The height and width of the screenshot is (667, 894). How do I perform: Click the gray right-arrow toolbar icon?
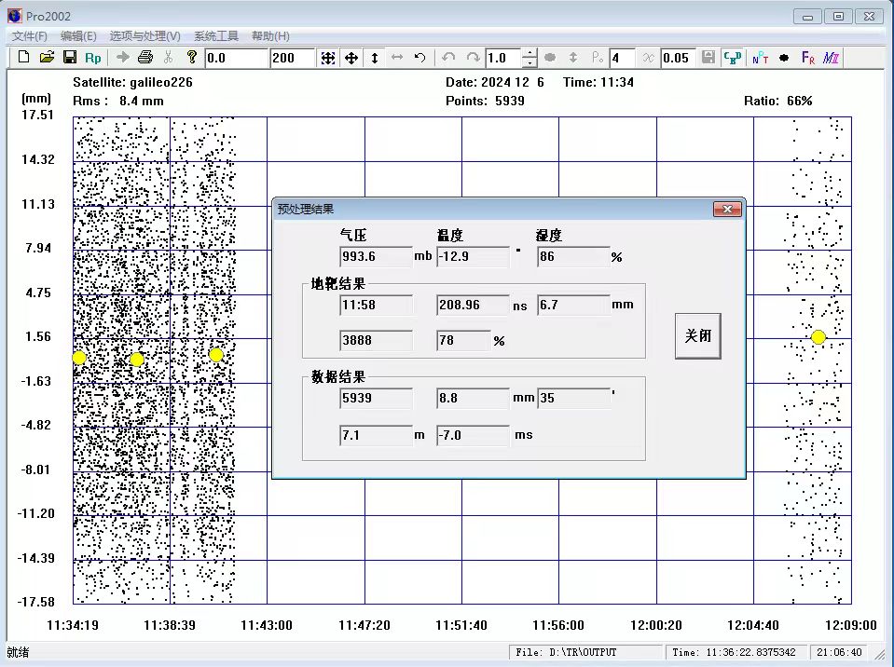point(122,58)
